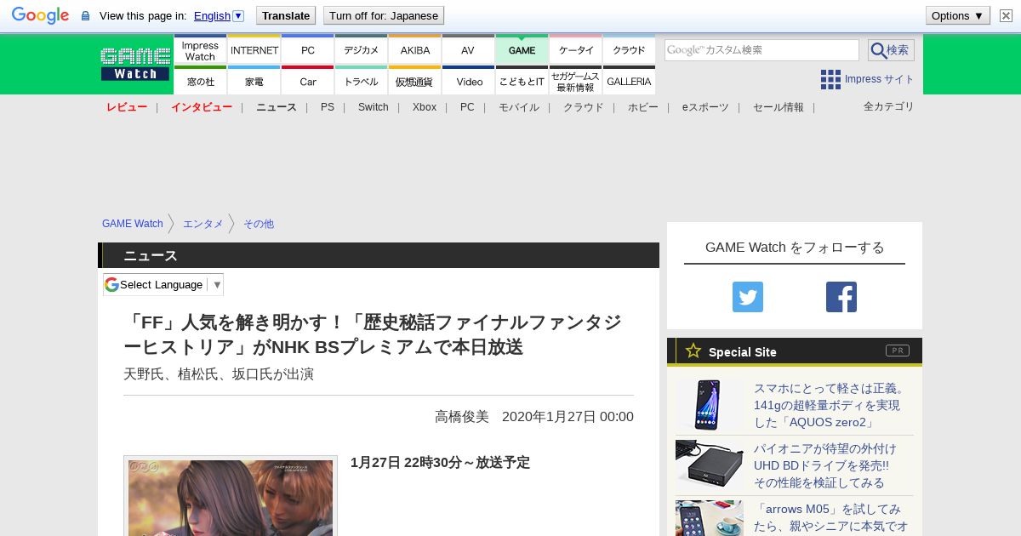
Task: Go to レビュー category
Action: tap(127, 107)
